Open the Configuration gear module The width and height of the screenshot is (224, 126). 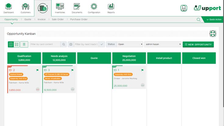coord(94,8)
